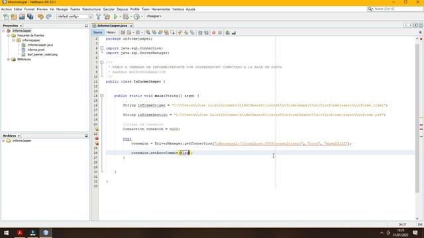Close the InformeJasper.java editor tab
Image resolution: width=424 pixels, height=238 pixels.
coord(131,26)
